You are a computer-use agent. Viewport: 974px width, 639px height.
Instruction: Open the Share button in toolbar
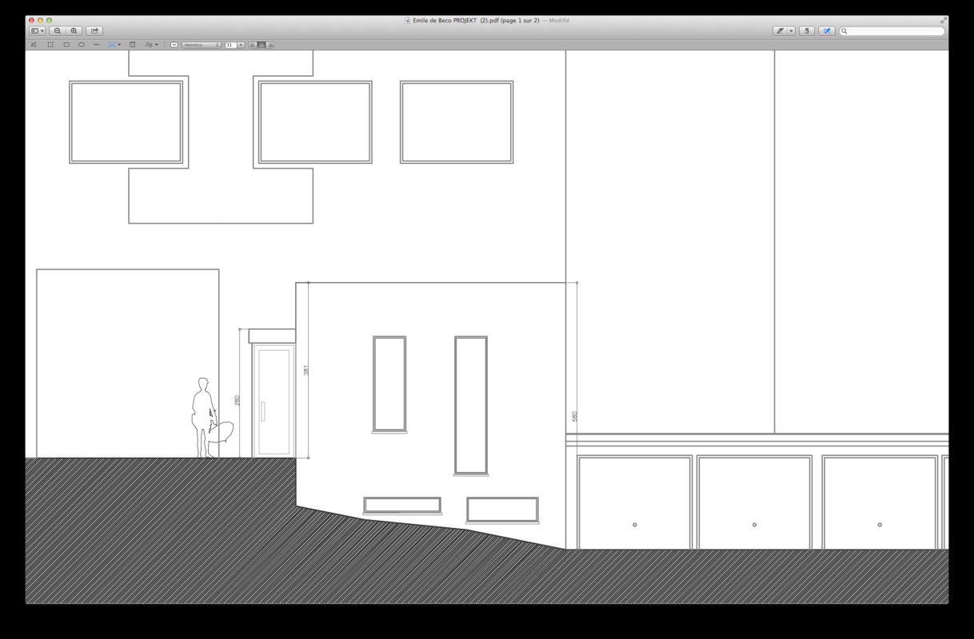click(94, 31)
